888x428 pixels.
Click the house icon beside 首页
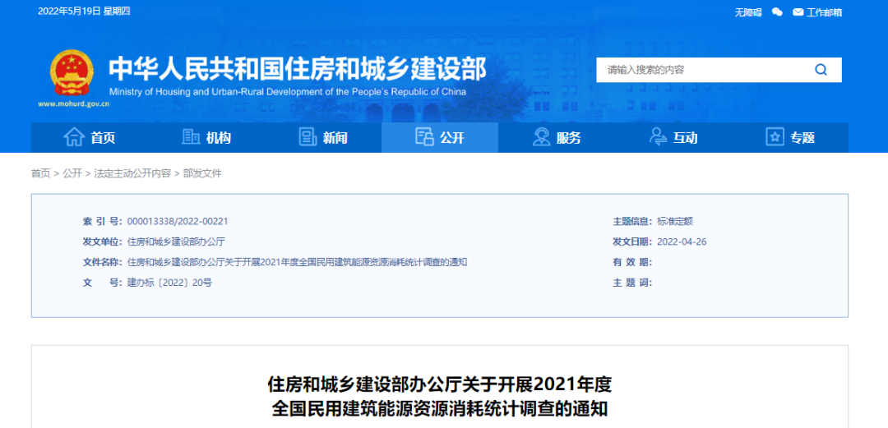(x=74, y=137)
